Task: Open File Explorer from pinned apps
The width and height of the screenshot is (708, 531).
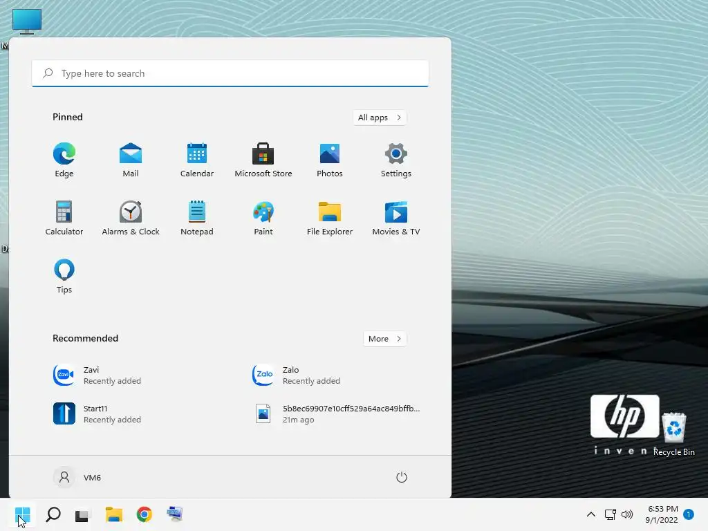Action: pos(330,218)
